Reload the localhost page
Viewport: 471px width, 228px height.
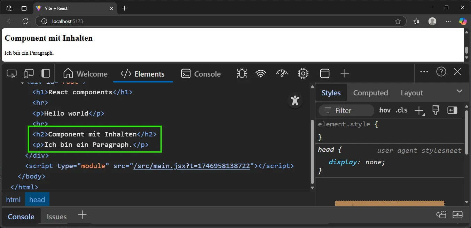[x=25, y=21]
